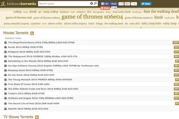Select the 'bajskorv' tag
This screenshot has width=179, height=119.
pyautogui.click(x=65, y=12)
